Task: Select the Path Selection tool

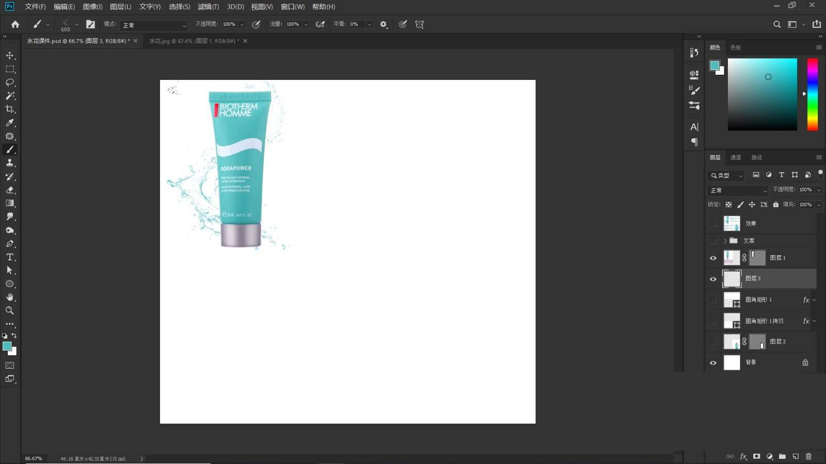Action: (x=10, y=270)
